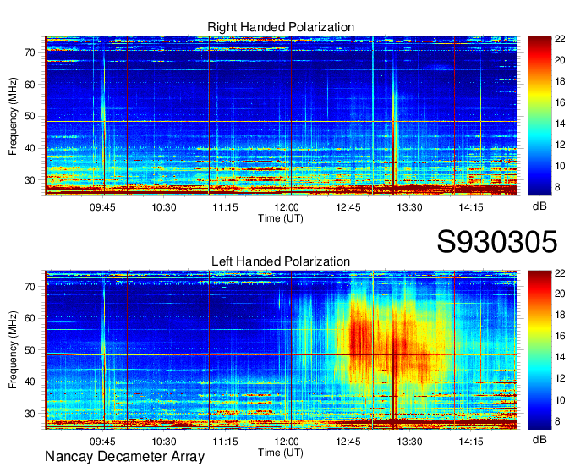The width and height of the screenshot is (575, 467).
Task: Click the 09:45 time tick under Right Handed plot
Action: pyautogui.click(x=102, y=207)
